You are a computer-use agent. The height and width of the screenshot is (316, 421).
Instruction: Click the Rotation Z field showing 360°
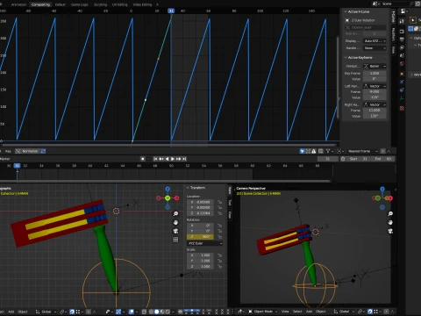point(200,237)
